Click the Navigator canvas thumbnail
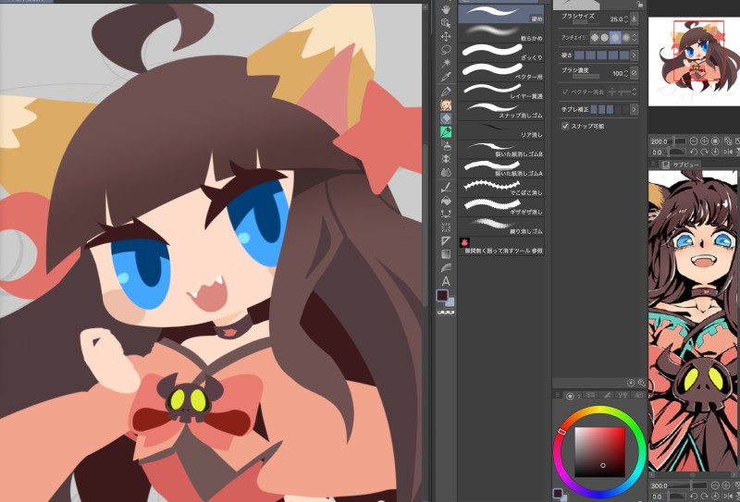Image resolution: width=740 pixels, height=502 pixels. [x=694, y=61]
